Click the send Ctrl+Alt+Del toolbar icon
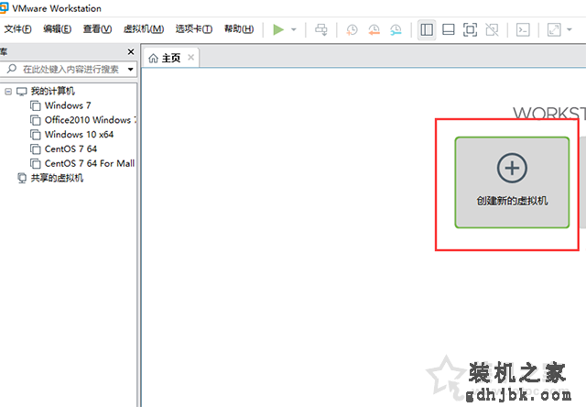 321,29
